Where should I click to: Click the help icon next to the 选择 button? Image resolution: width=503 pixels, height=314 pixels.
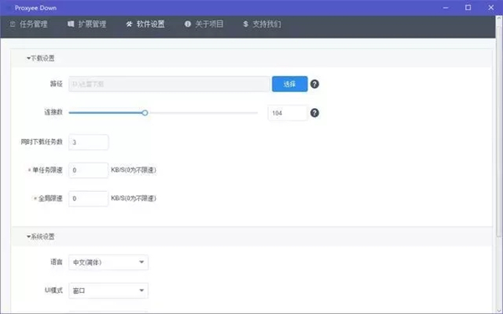point(314,84)
